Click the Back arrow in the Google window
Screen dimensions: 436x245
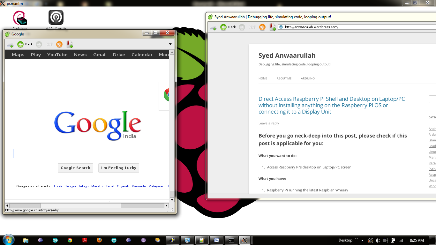tap(21, 44)
